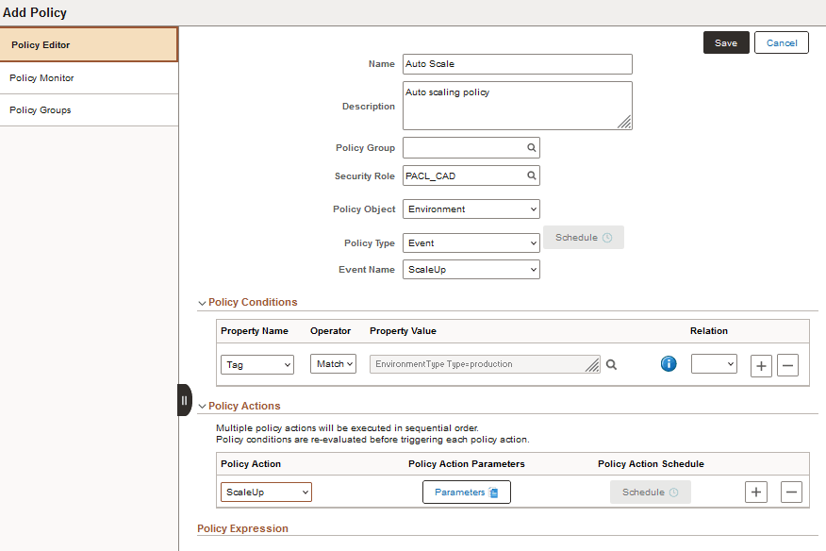The width and height of the screenshot is (826, 551).
Task: Open the Property Value lookup magnifier
Action: (611, 364)
